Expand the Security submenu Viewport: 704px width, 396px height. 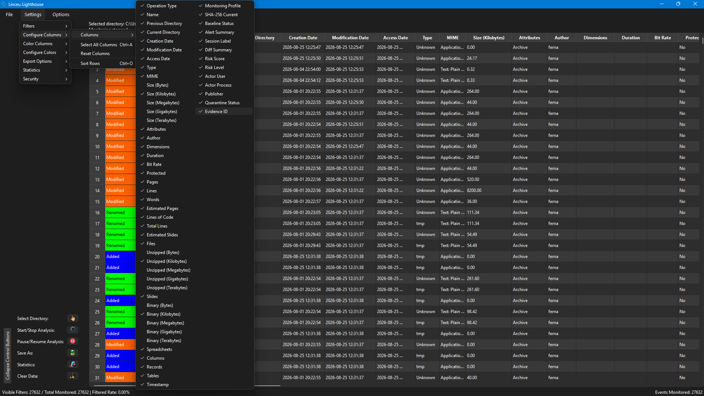pyautogui.click(x=45, y=79)
